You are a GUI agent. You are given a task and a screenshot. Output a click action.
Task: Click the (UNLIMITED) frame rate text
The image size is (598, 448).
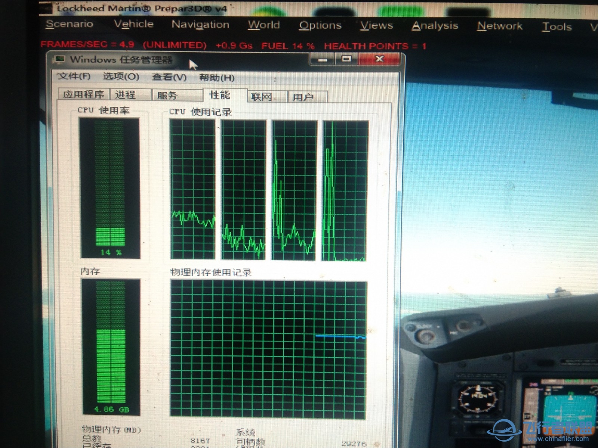175,45
